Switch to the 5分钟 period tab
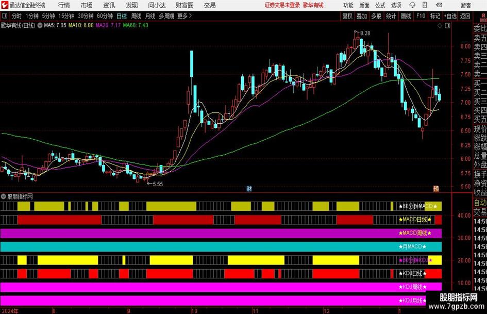Screen dimensions: 487x314 (x=48, y=16)
